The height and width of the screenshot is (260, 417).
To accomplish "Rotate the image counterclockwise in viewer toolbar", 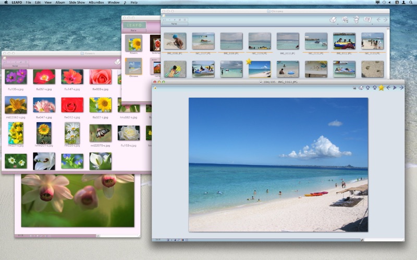I will tap(368, 88).
